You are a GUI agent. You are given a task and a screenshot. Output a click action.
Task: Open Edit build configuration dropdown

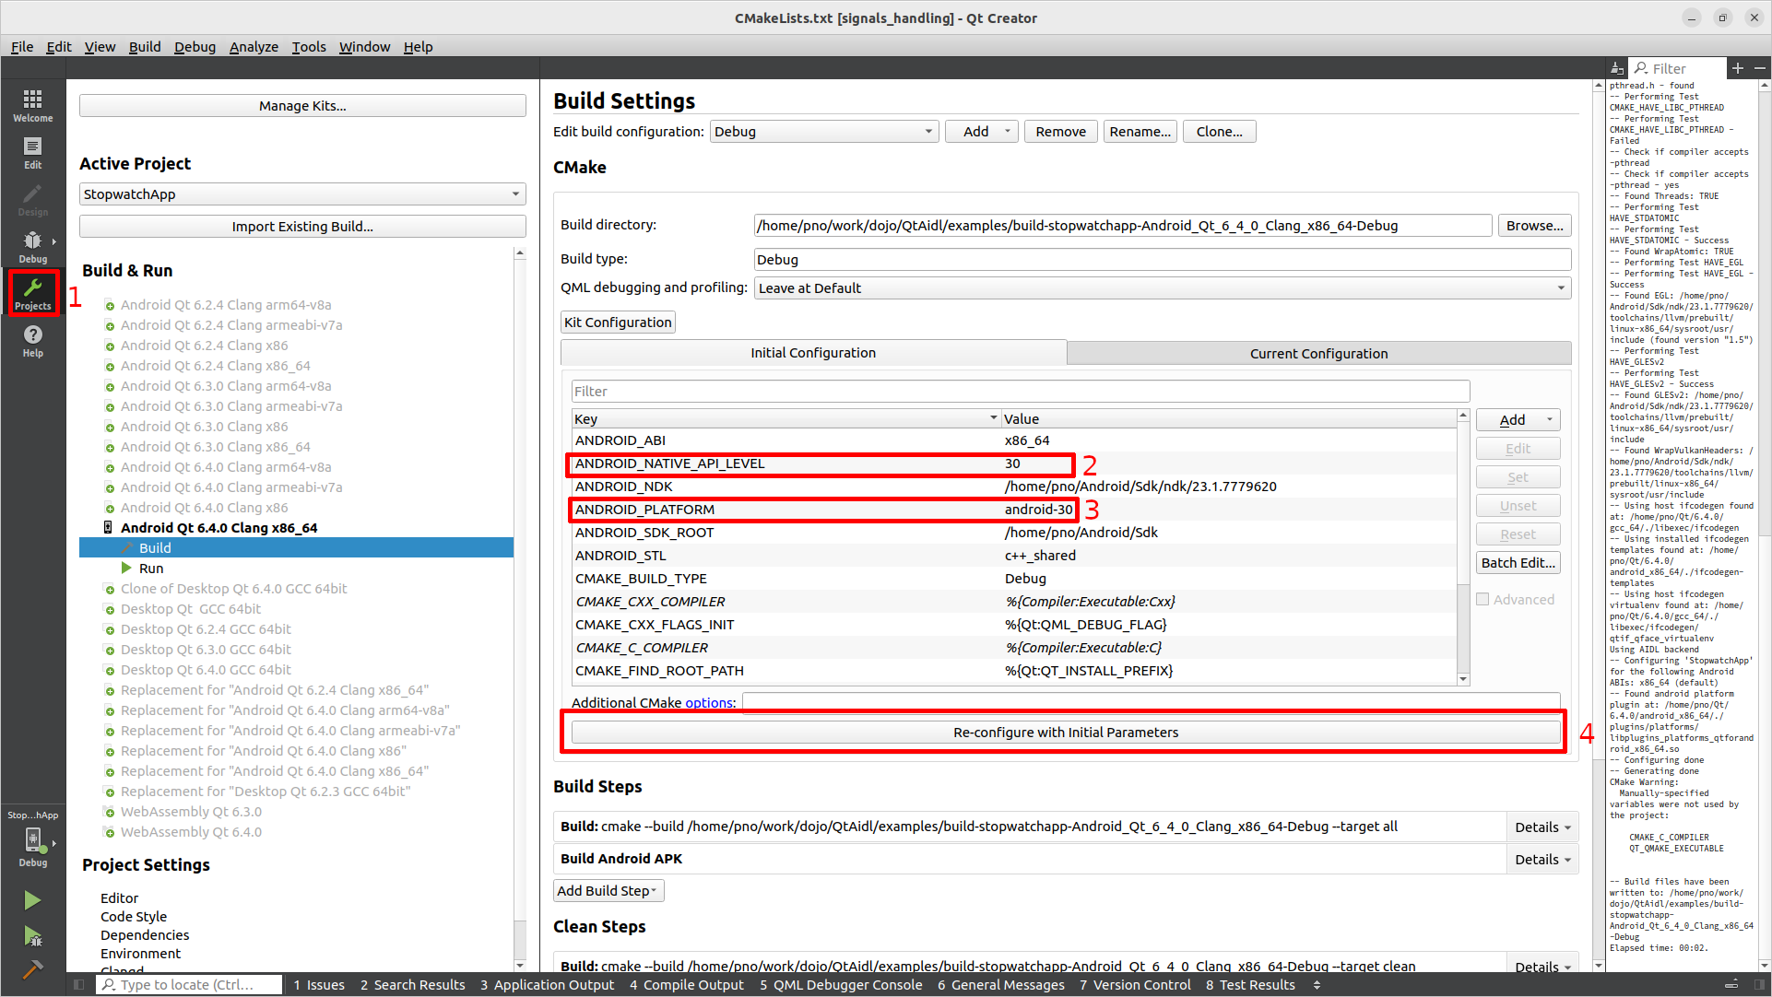click(x=824, y=132)
